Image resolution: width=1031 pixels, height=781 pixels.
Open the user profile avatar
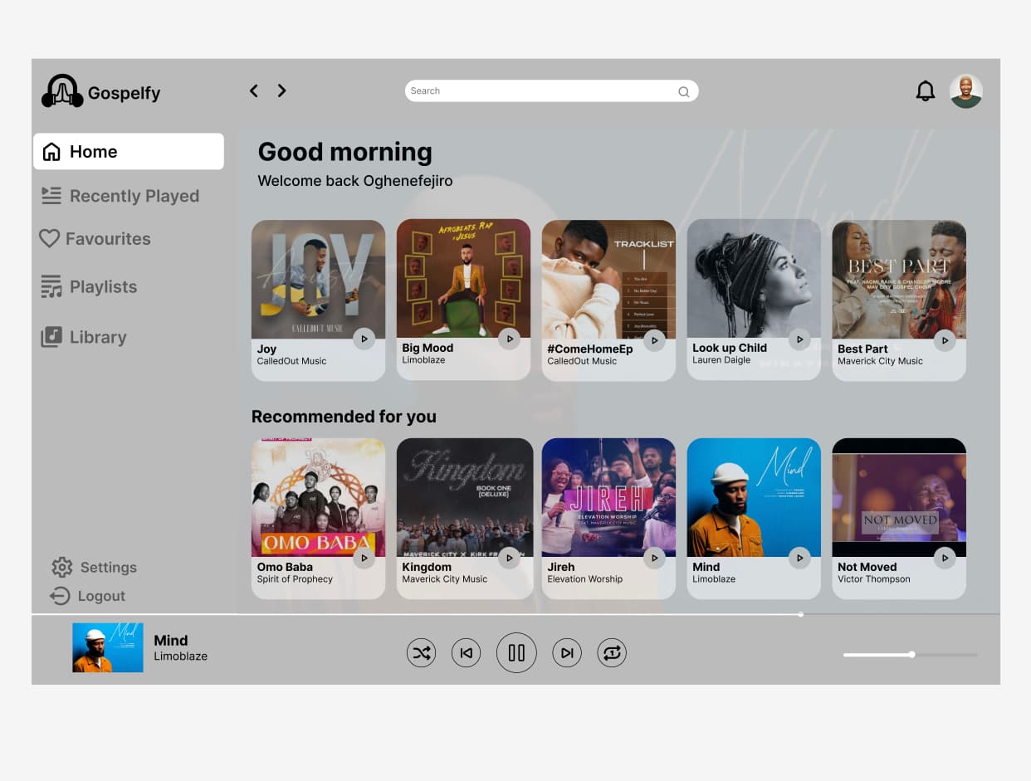[x=965, y=91]
